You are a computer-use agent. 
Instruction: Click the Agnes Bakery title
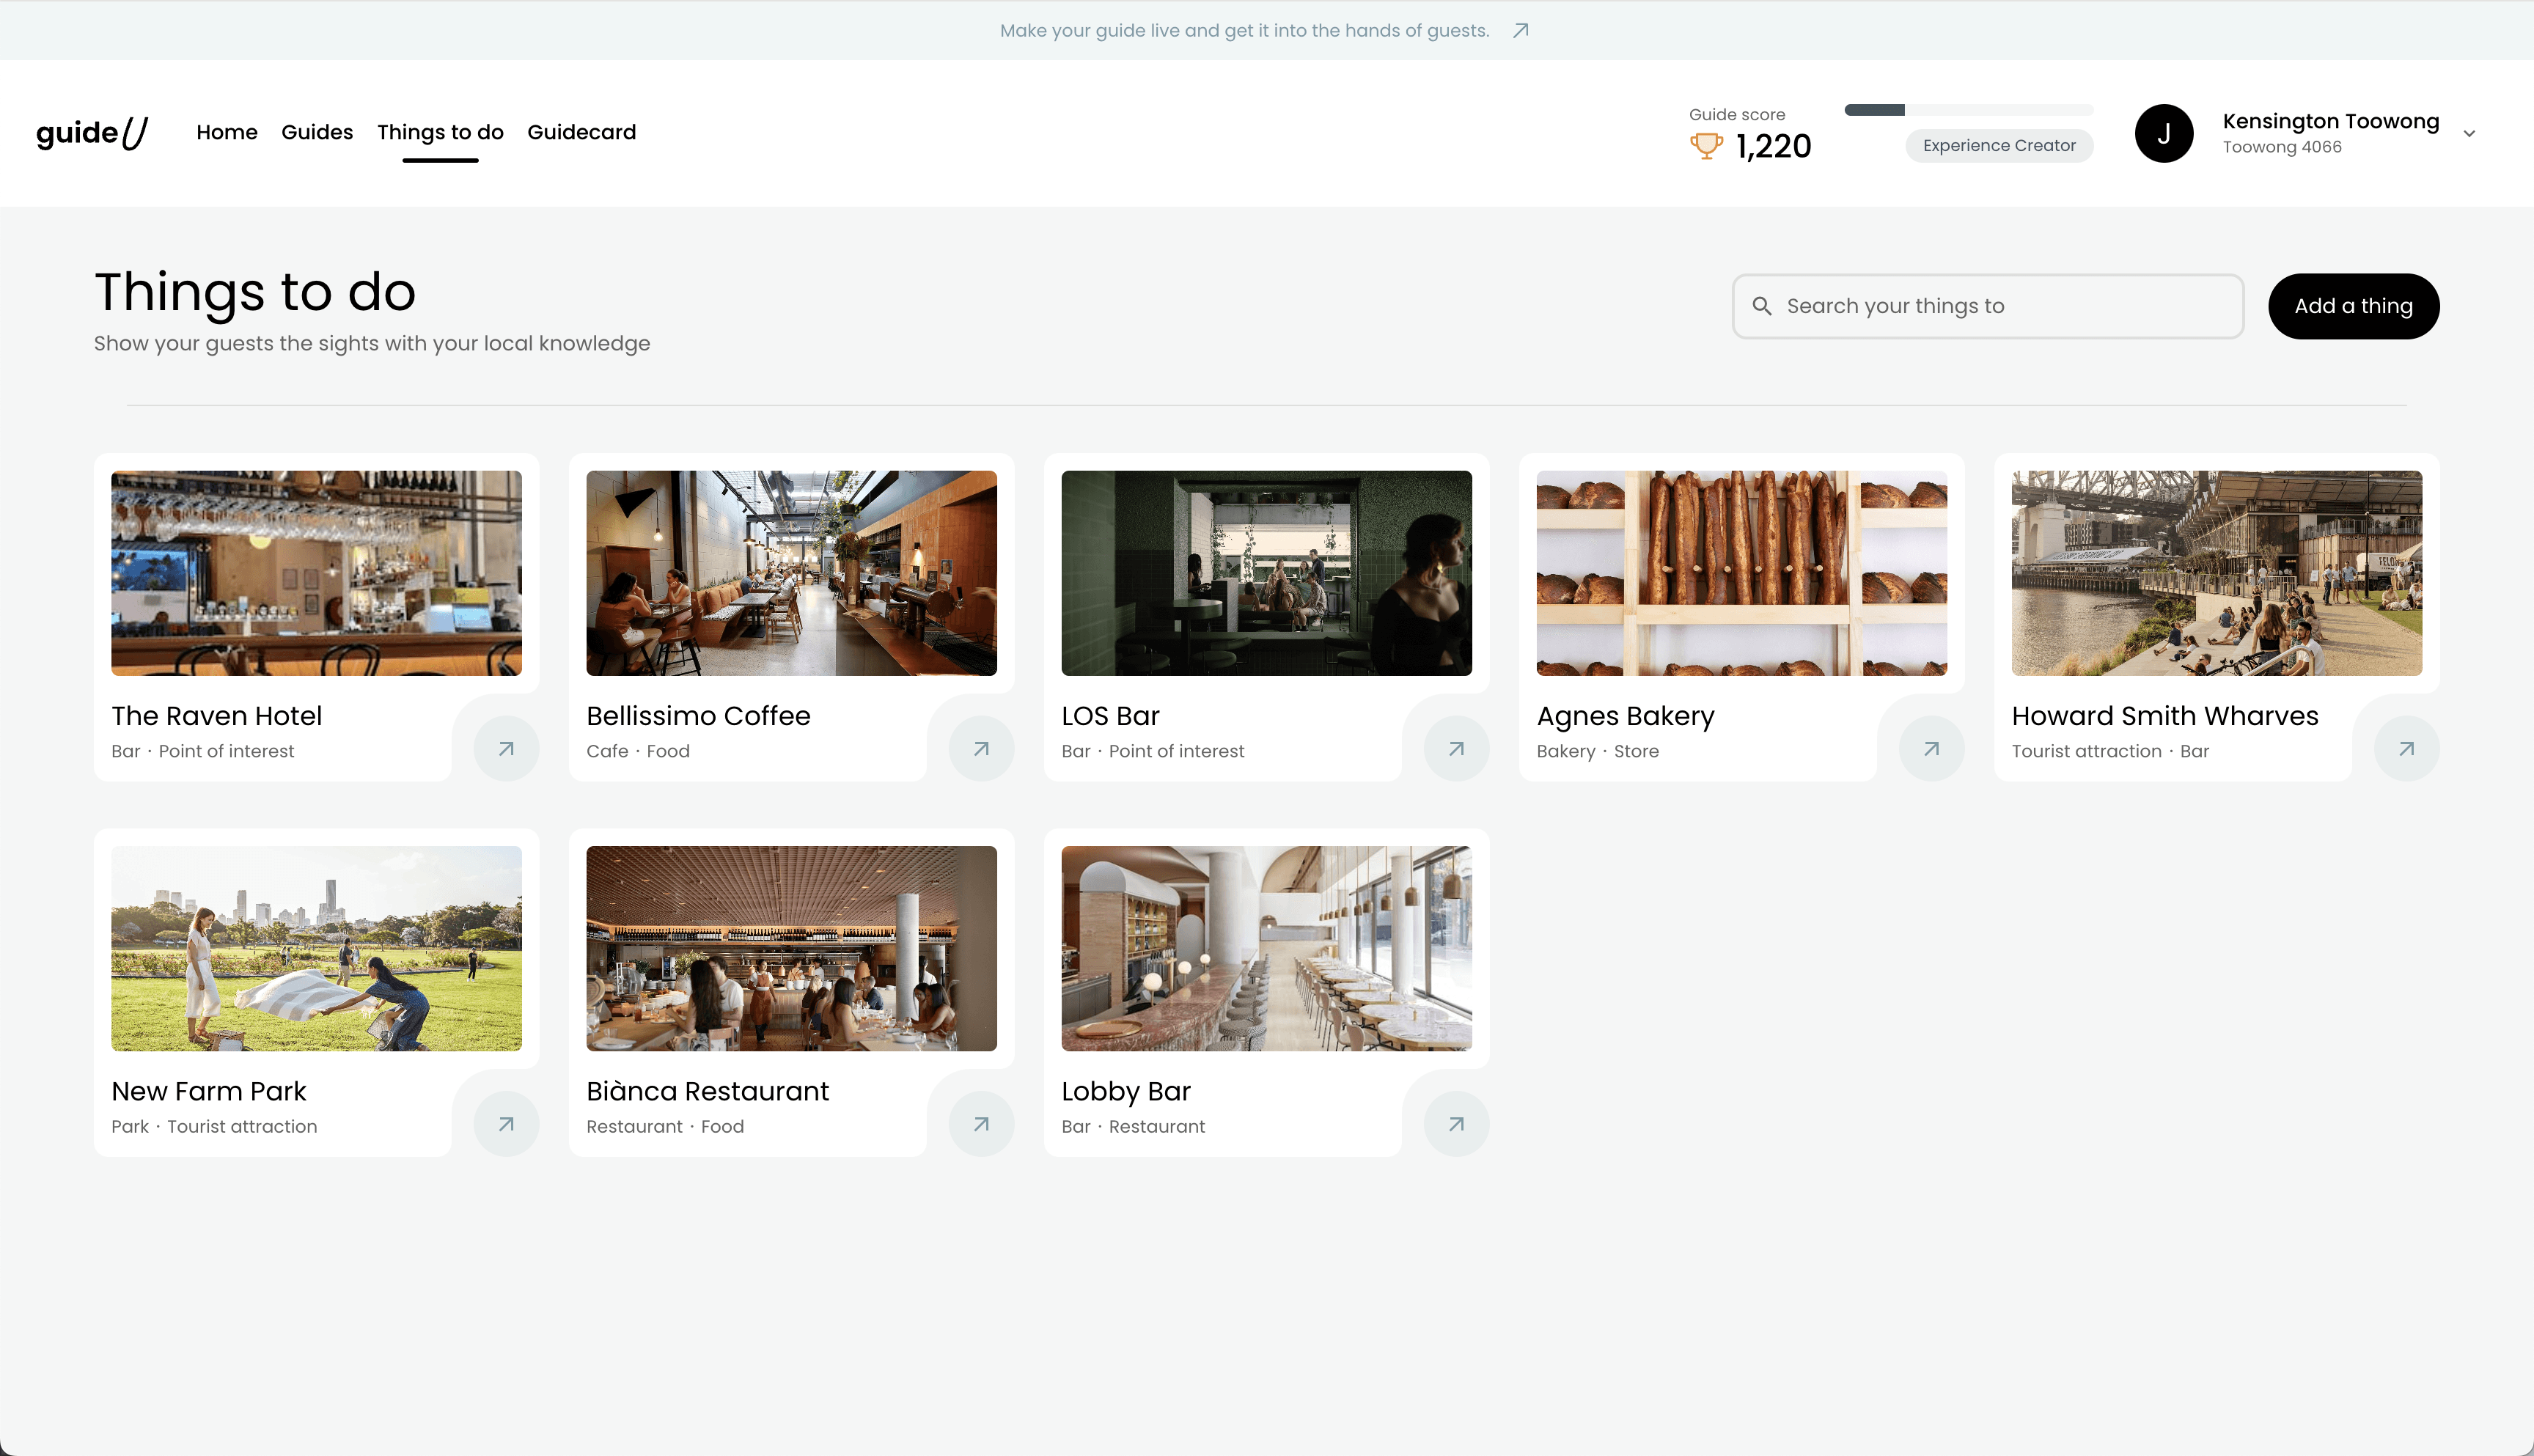click(x=1625, y=717)
